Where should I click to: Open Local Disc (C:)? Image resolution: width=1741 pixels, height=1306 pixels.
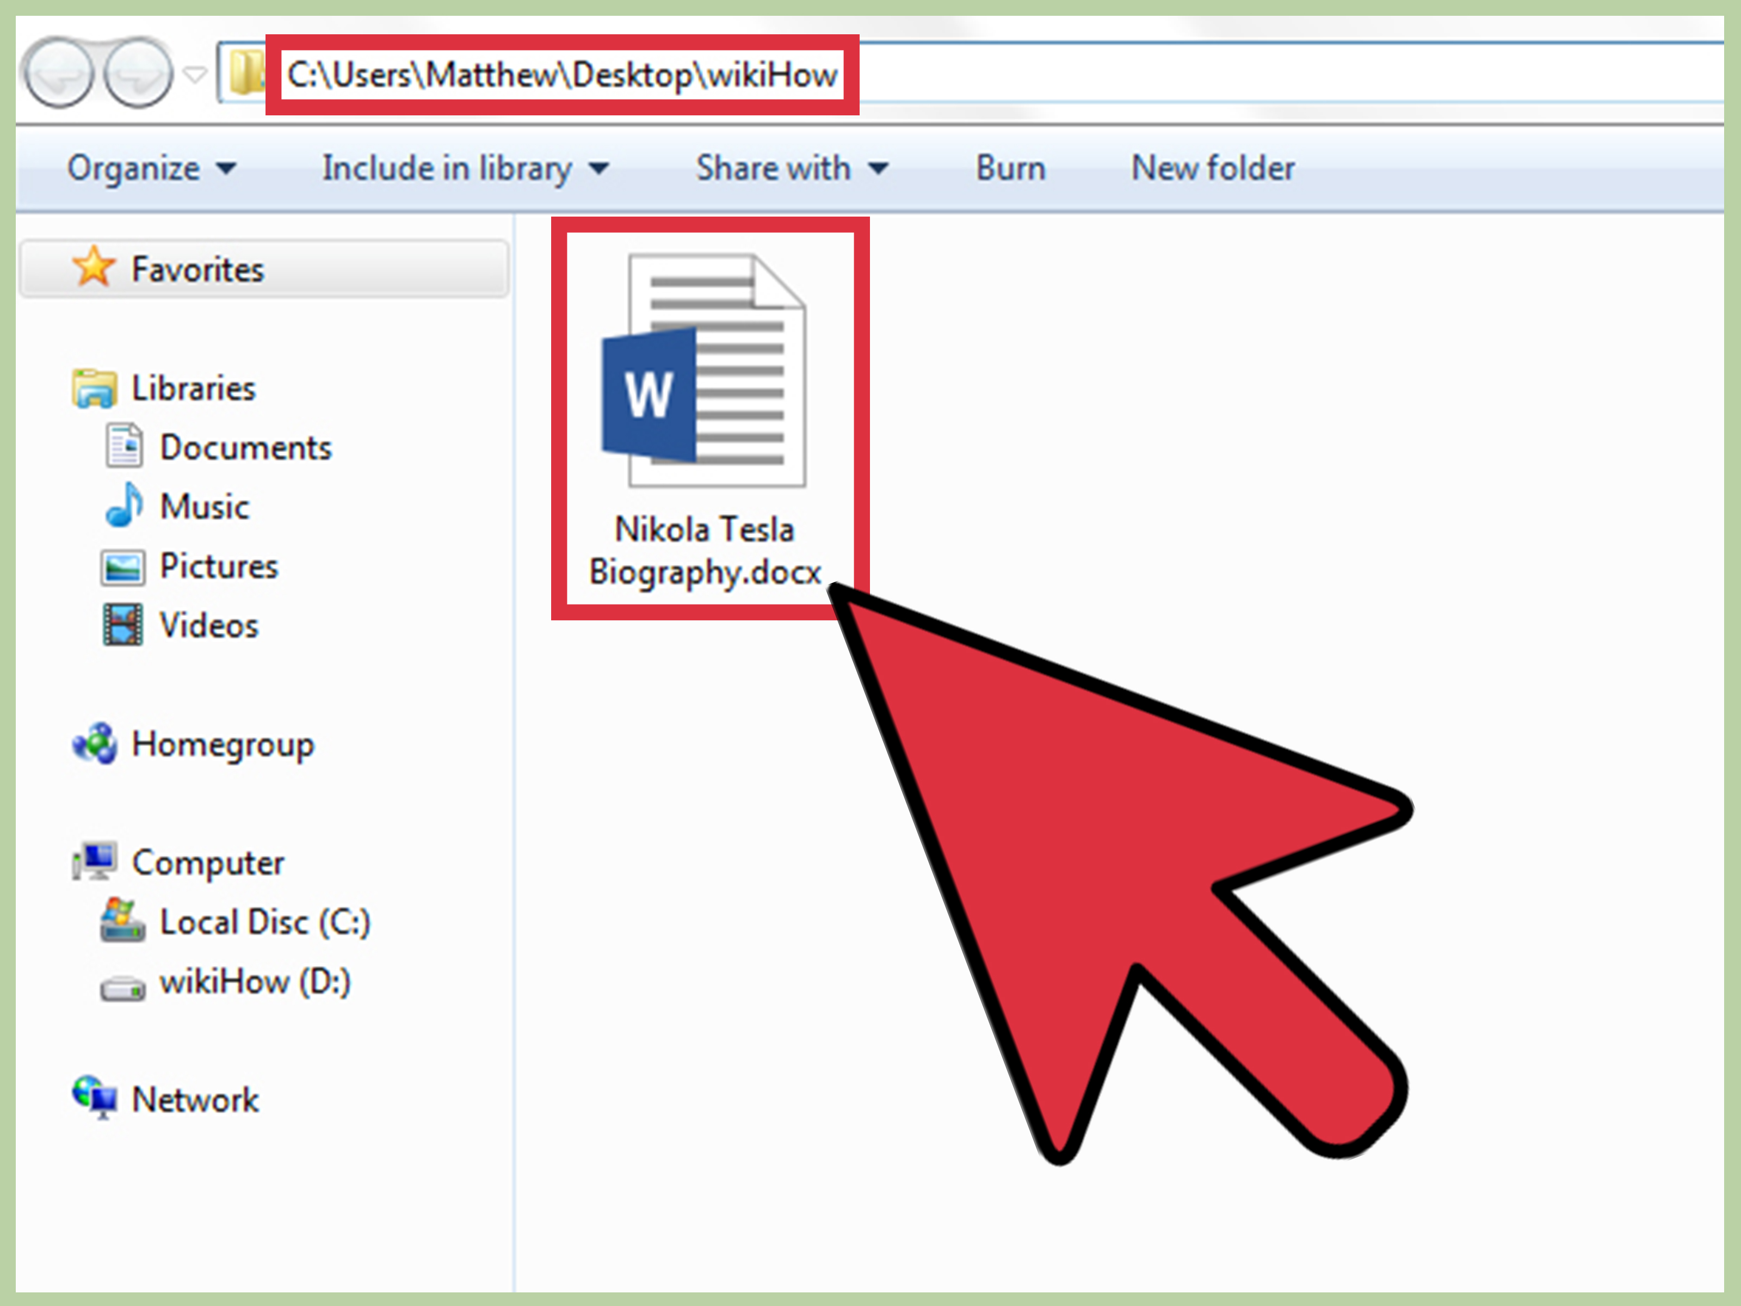coord(264,921)
